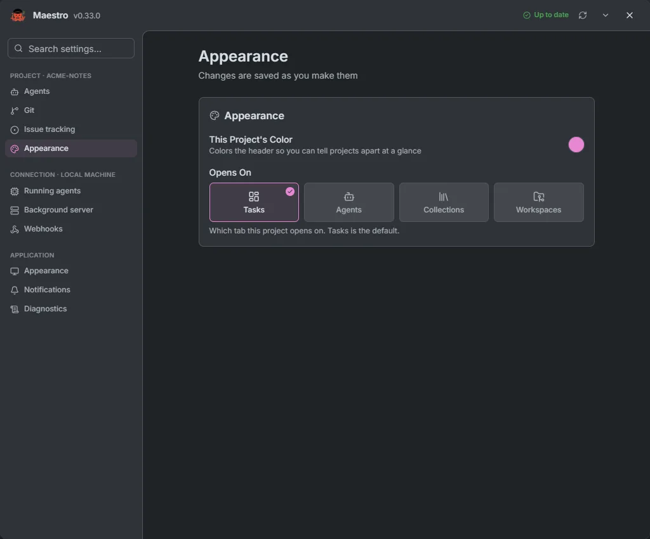Screen dimensions: 650x539
Task: Click the magnifier icon in search box
Action: [18, 48]
